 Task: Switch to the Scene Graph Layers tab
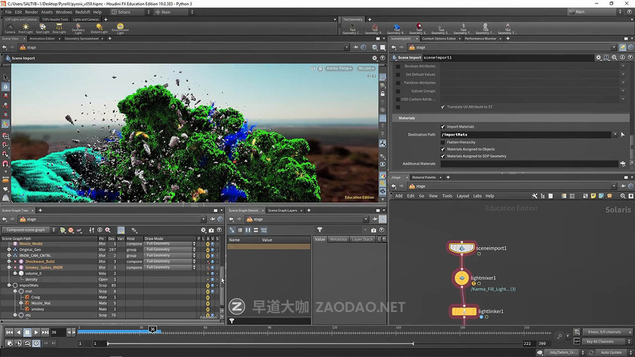click(283, 210)
